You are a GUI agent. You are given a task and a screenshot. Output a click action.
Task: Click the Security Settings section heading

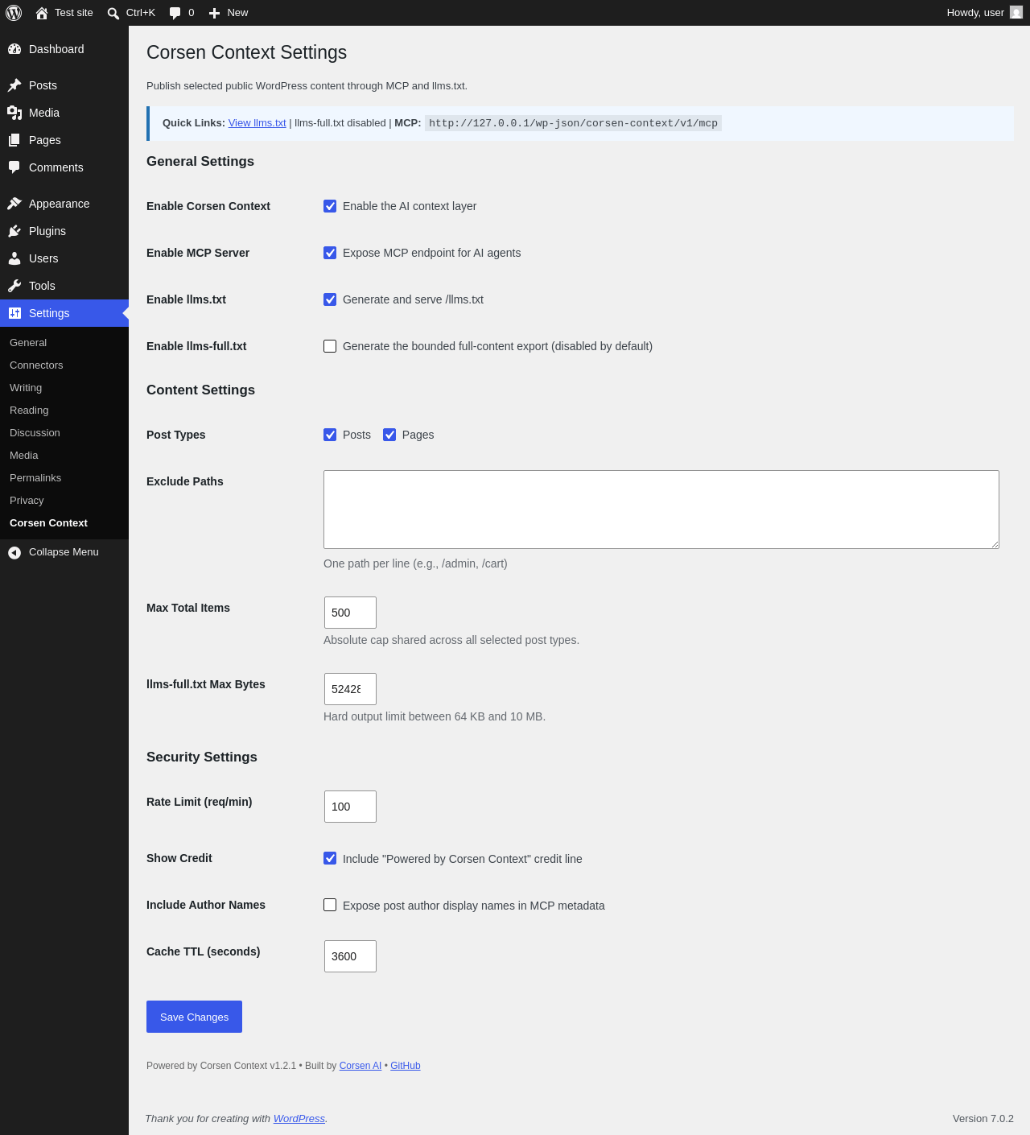(x=202, y=757)
